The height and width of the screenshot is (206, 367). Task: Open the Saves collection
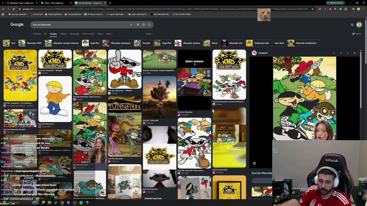[x=357, y=34]
